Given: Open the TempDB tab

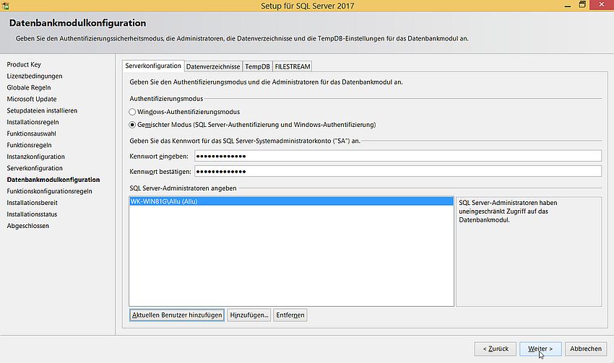Looking at the screenshot, I should click(257, 66).
